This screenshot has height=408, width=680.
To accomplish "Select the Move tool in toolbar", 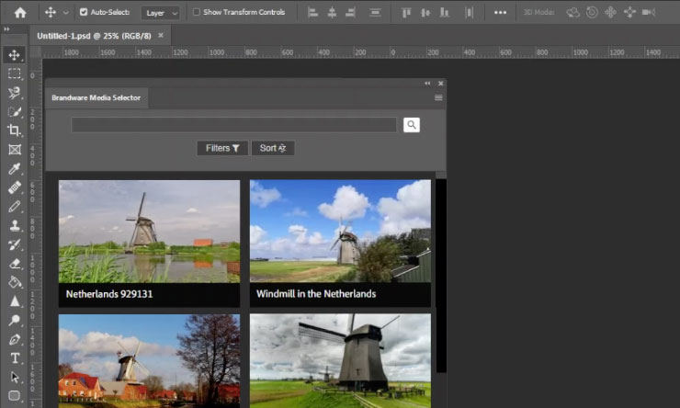I will click(14, 55).
